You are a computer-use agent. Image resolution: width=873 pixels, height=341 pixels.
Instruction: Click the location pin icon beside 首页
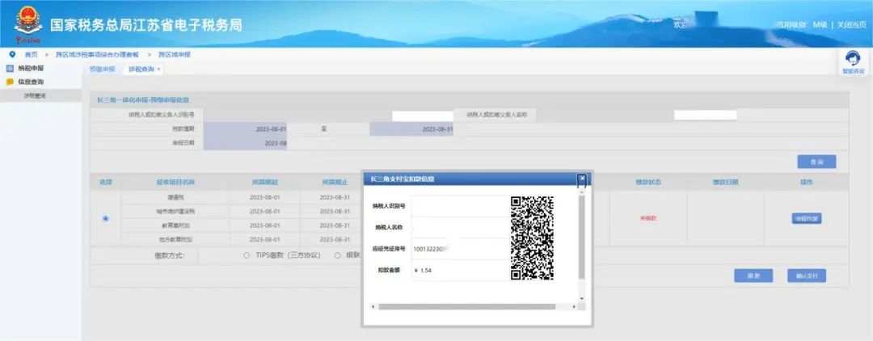(11, 54)
